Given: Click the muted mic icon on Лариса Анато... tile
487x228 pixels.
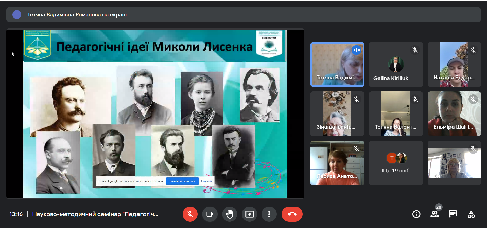Looking at the screenshot, I should 356,149.
